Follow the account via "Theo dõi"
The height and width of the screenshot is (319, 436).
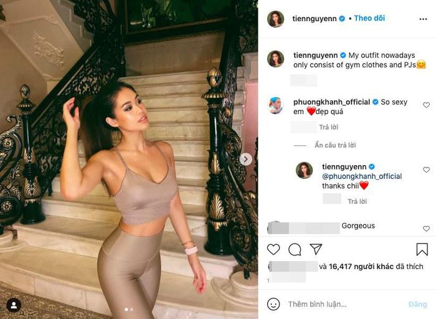click(369, 18)
